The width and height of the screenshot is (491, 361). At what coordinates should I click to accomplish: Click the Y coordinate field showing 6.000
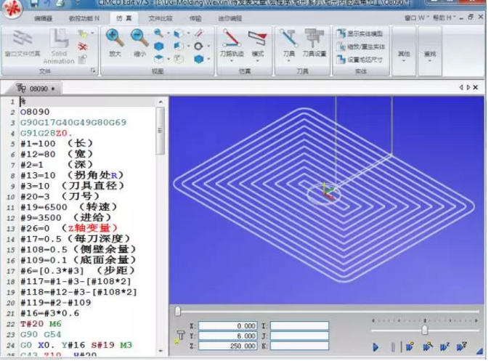pos(227,336)
